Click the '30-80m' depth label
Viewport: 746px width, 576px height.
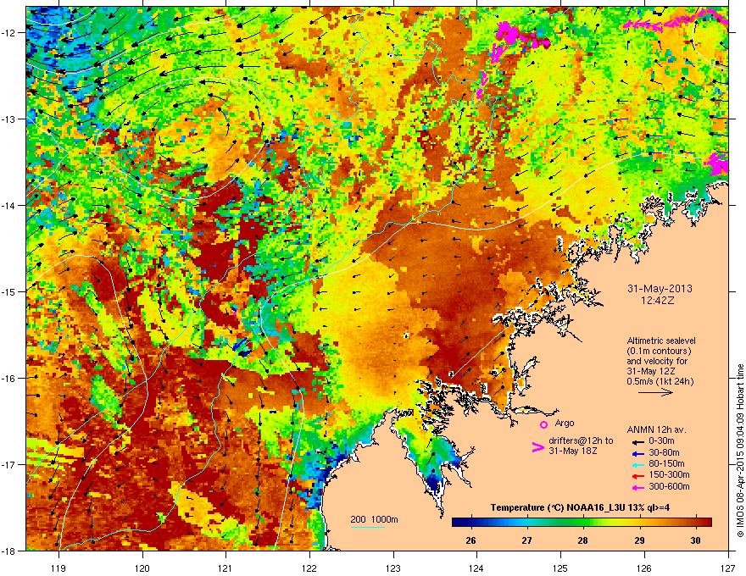tap(664, 452)
